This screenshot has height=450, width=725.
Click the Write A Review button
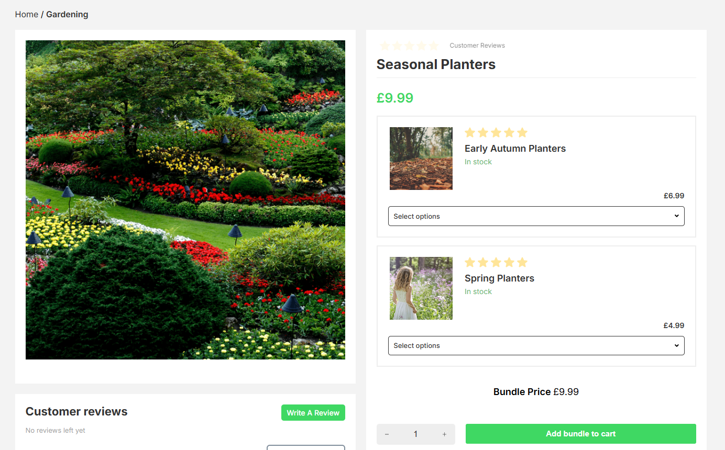[313, 413]
